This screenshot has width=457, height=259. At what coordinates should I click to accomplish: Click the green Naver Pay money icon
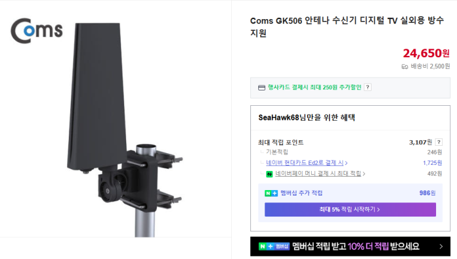point(269,174)
